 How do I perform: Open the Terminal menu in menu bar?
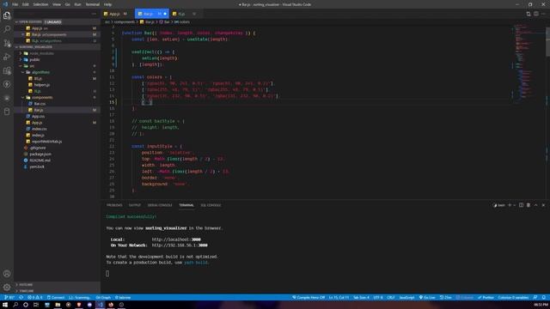[92, 4]
